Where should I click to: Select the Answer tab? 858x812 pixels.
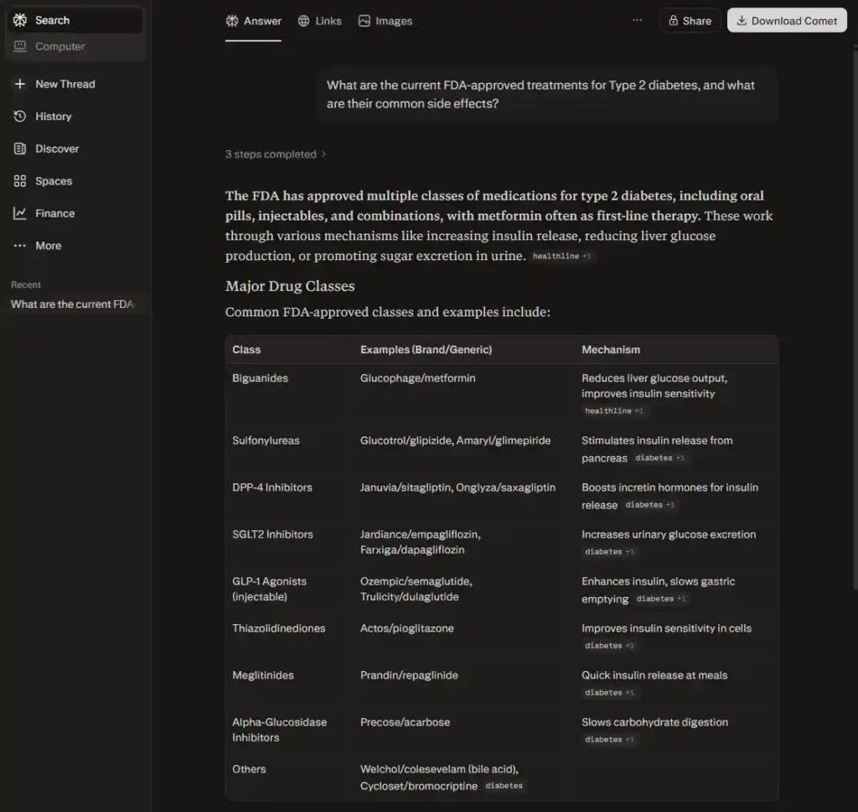point(254,21)
